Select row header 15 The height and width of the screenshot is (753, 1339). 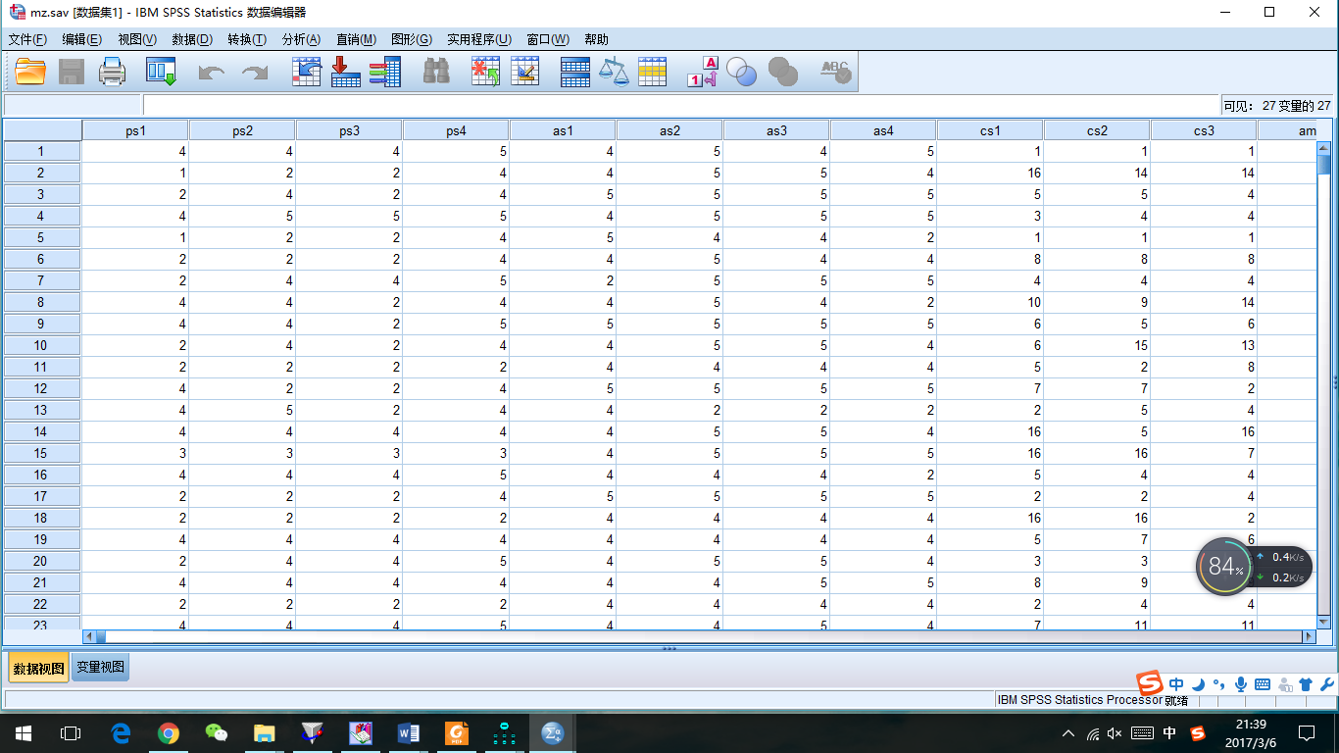click(x=41, y=453)
